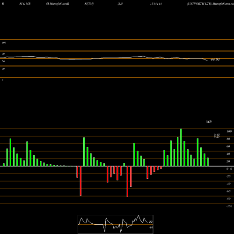This screenshot has height=234, width=234.
Task: Click the MR axis label -60
Action: 228,191
